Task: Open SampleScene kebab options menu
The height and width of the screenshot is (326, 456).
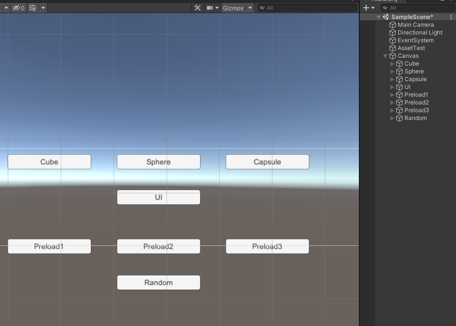Action: coord(451,17)
